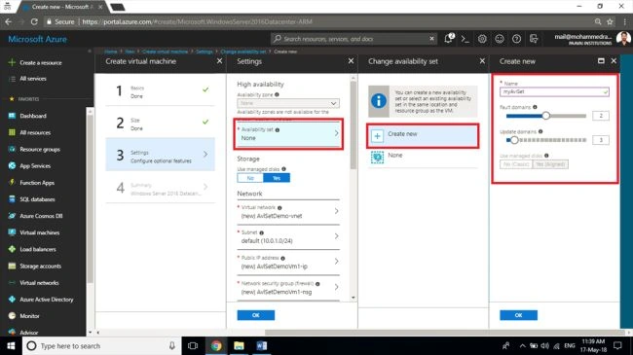Open step 3 Settings configure optional features
This screenshot has height=355, width=633.
click(161, 155)
